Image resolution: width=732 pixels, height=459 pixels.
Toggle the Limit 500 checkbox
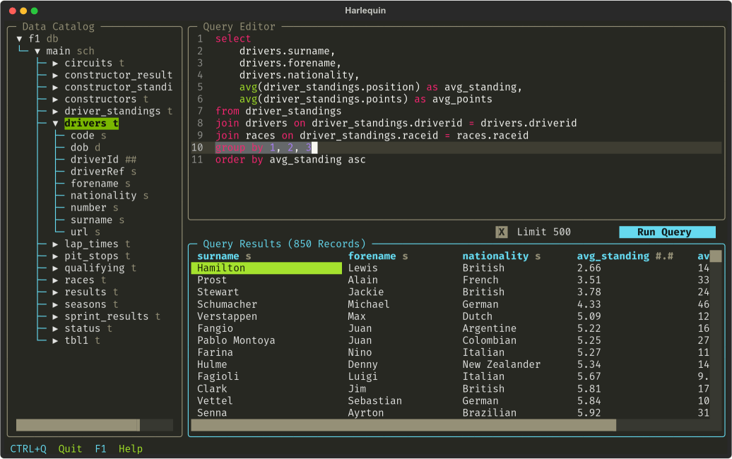click(x=502, y=232)
